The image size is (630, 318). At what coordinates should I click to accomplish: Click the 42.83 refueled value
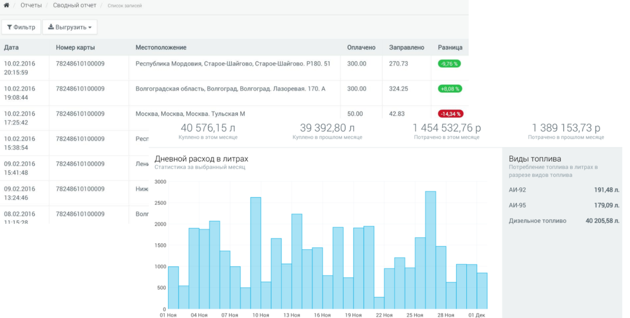tap(397, 114)
